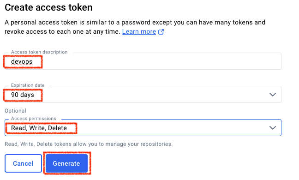Click the devops text in description
Viewport: 299px width, 180px height.
pos(22,61)
